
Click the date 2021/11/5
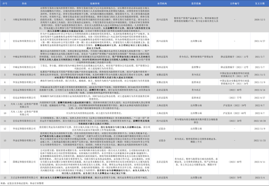[260, 75]
